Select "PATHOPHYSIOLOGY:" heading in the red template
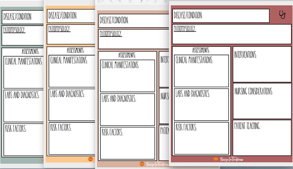Screen dimensions: 293x169 tap(185, 28)
